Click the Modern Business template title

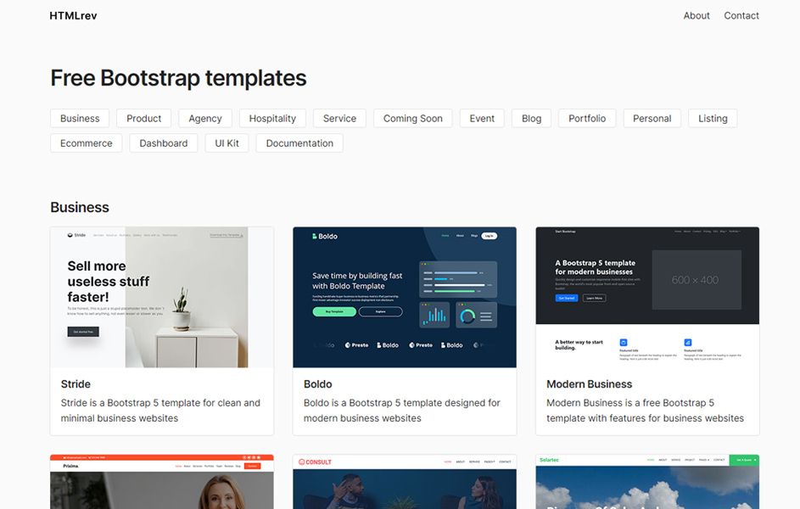click(x=590, y=384)
